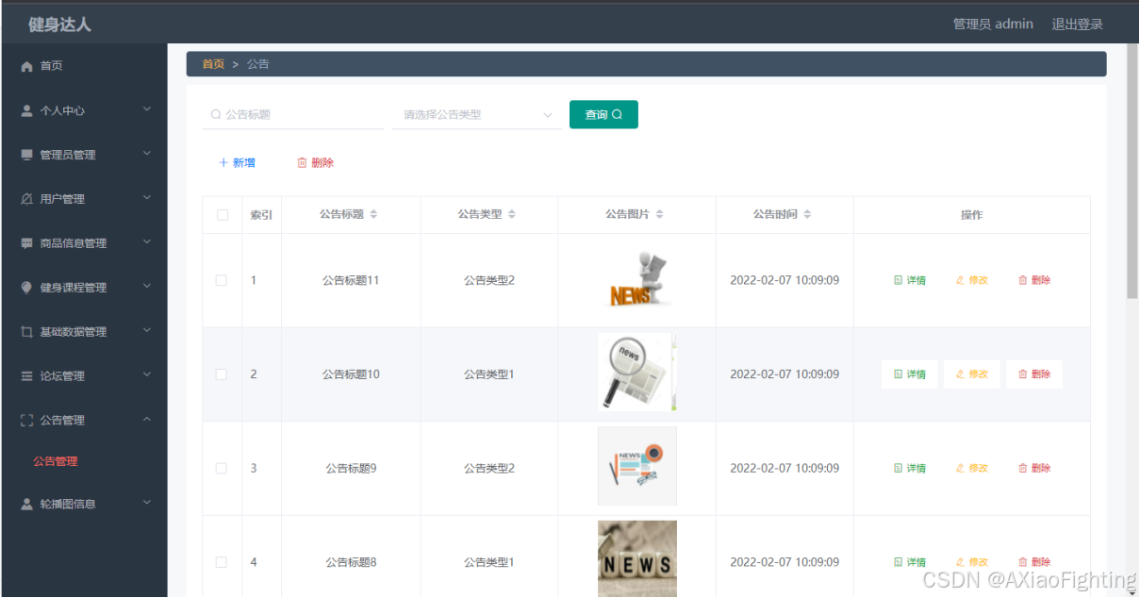Click the frame icon beside 公告管理 menu
1140x598 pixels.
click(x=26, y=421)
